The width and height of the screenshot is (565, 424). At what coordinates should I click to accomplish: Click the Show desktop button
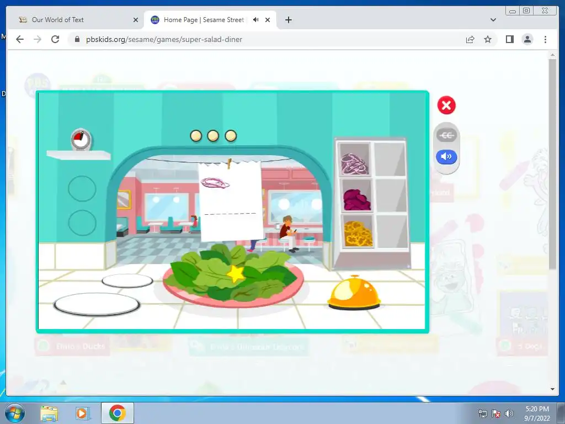tap(561, 413)
